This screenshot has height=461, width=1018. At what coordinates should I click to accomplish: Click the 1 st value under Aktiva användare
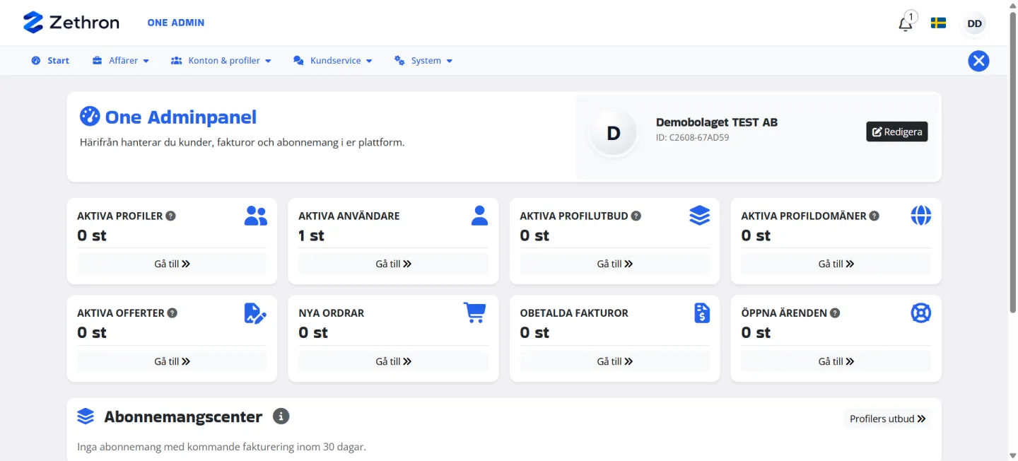click(311, 235)
